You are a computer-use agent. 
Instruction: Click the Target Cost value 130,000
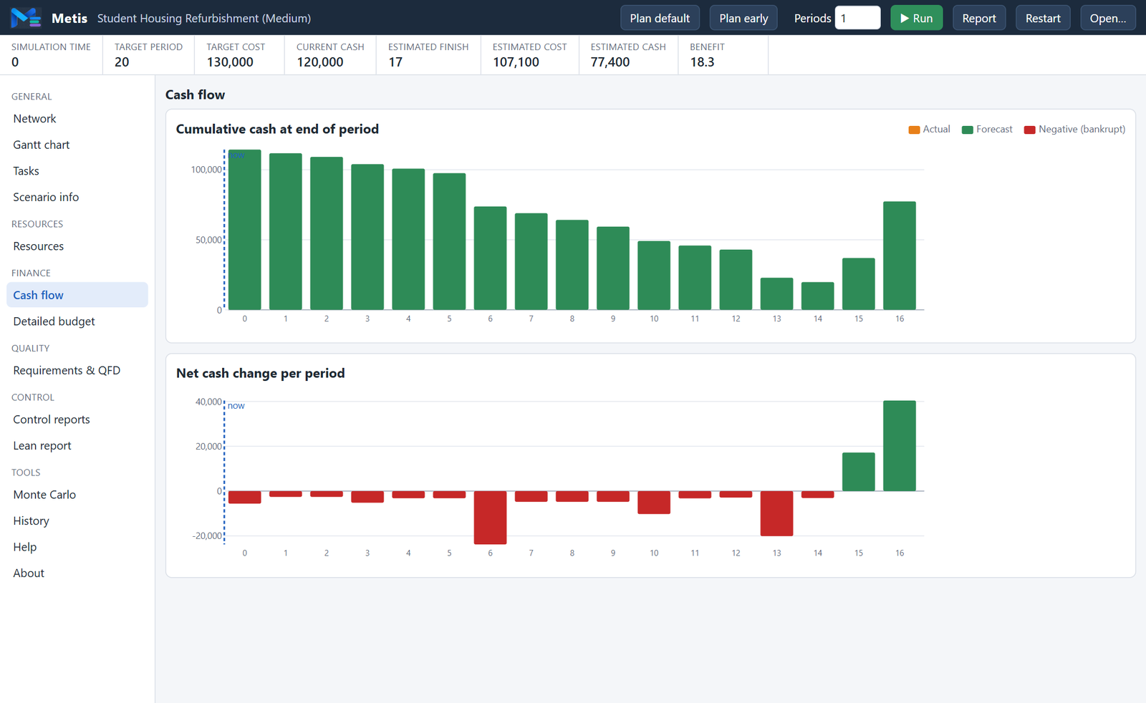click(230, 62)
